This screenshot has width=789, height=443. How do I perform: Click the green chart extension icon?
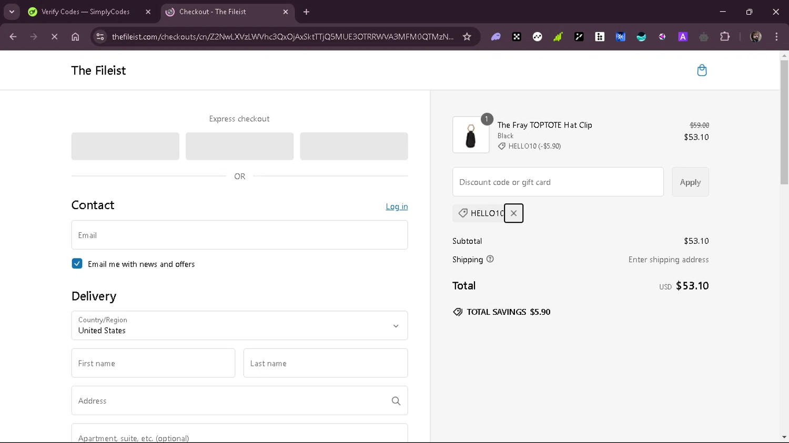558,37
